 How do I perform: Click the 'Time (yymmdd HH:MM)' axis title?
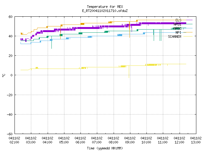[x=105, y=148]
